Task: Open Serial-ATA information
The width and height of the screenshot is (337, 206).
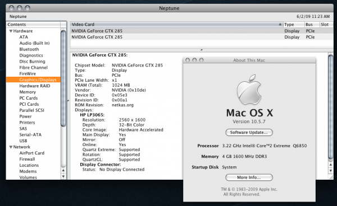Action: click(30, 135)
